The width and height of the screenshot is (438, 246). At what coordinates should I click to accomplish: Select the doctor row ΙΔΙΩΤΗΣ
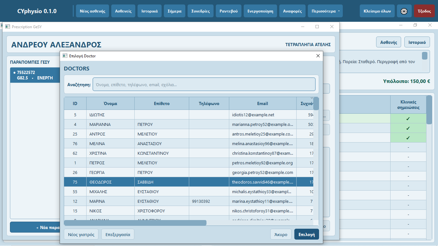click(x=189, y=115)
